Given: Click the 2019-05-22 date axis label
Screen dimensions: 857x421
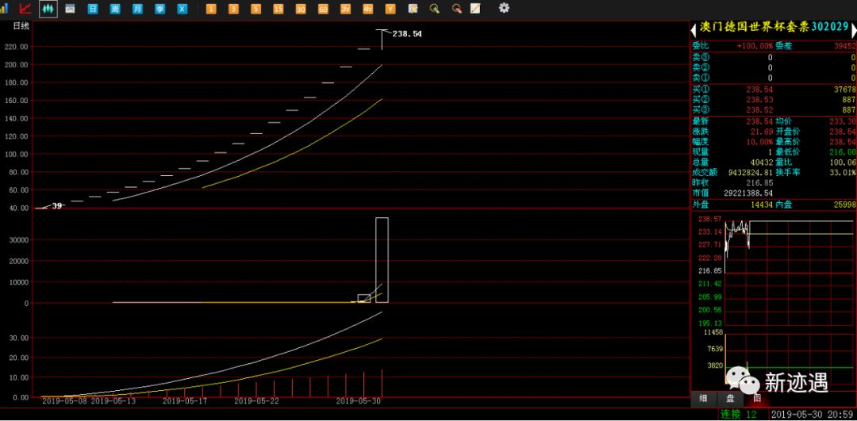Looking at the screenshot, I should (257, 401).
